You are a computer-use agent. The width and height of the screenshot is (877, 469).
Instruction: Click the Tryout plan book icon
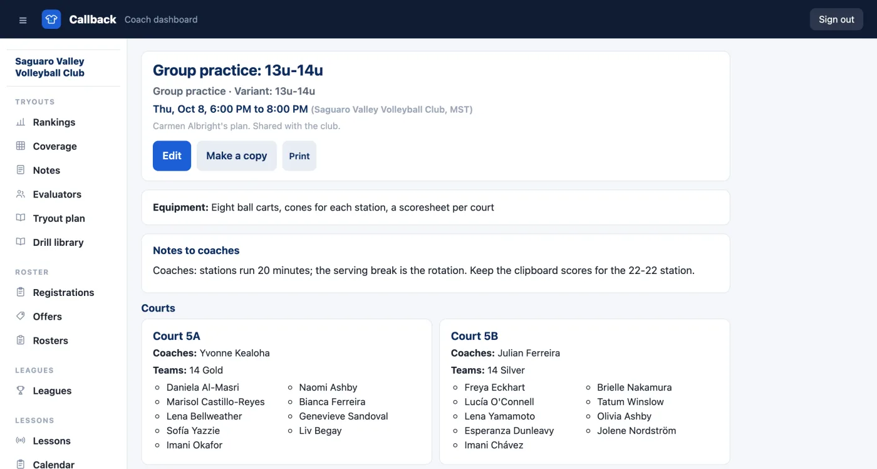[x=21, y=218]
